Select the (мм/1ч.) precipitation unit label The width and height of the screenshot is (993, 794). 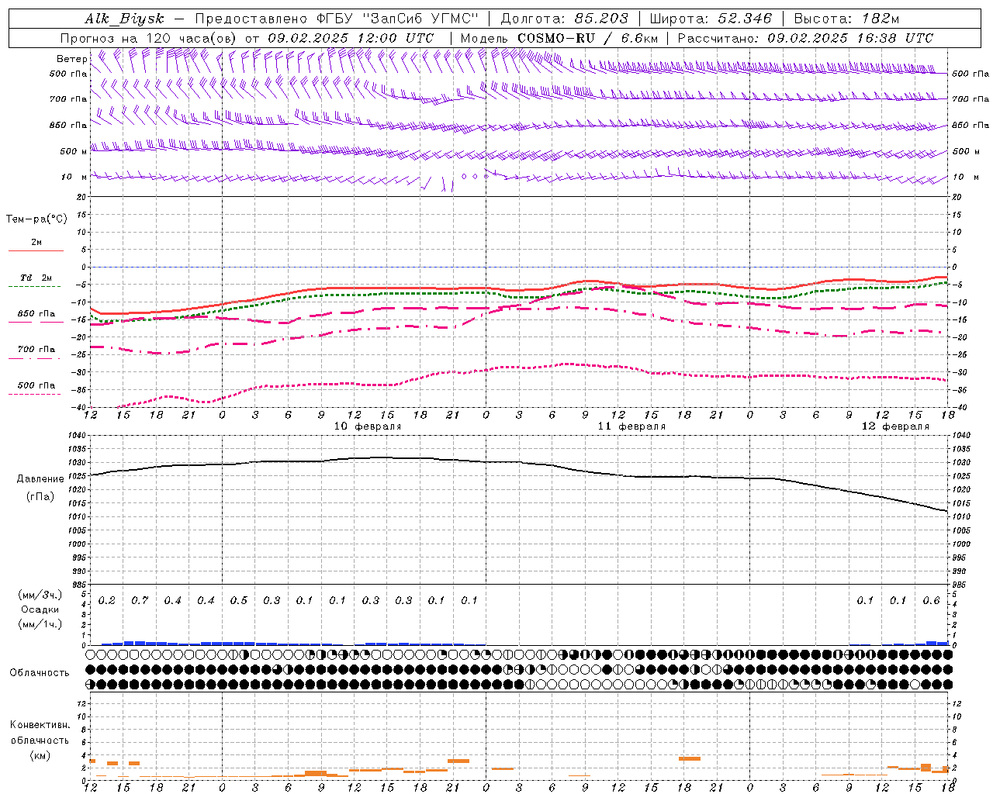pos(40,624)
